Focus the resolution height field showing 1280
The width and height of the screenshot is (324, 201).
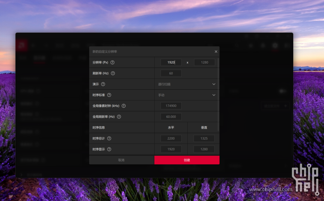point(204,62)
